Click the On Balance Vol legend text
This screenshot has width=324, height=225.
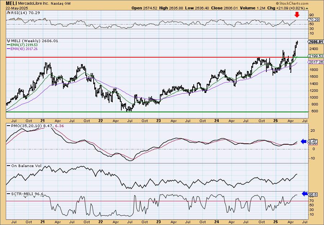coord(26,166)
